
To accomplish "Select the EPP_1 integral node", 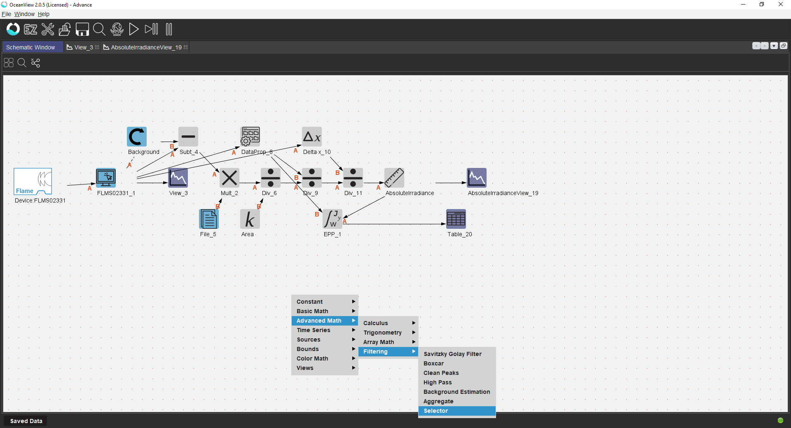I will pos(332,219).
